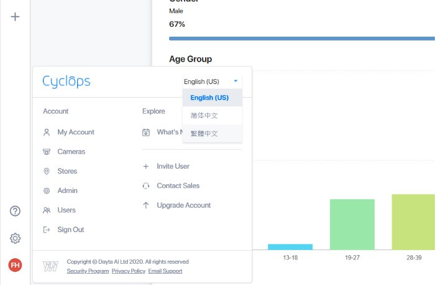Click the Users people icon

click(47, 210)
